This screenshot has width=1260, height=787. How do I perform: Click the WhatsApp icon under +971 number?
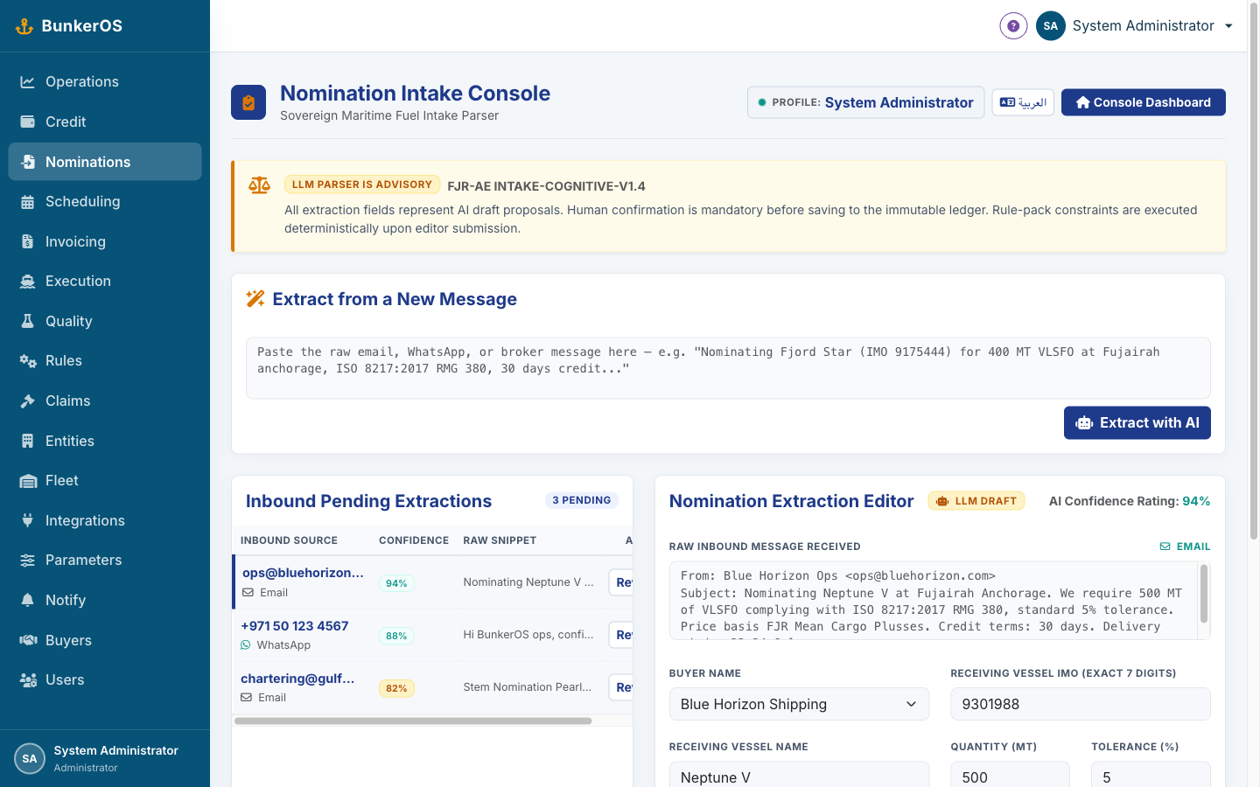[246, 645]
